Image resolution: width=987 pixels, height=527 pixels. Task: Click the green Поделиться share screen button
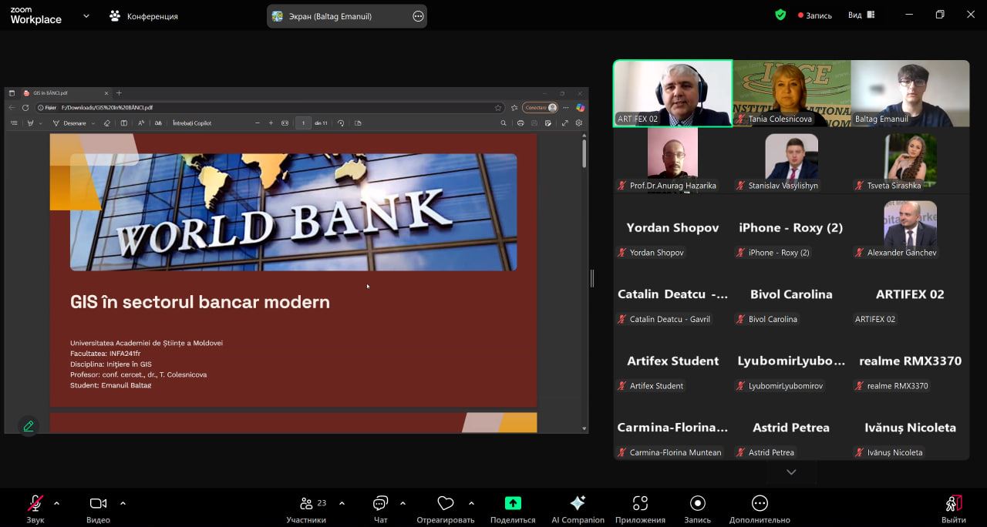[513, 509]
